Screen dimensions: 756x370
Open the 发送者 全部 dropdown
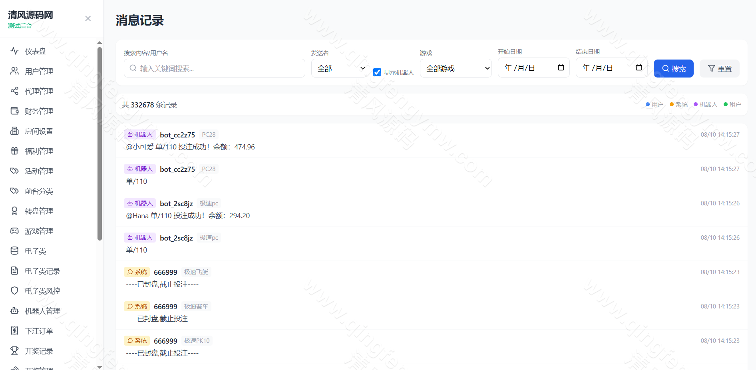(x=340, y=68)
